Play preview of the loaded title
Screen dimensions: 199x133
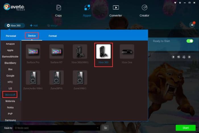(173, 57)
